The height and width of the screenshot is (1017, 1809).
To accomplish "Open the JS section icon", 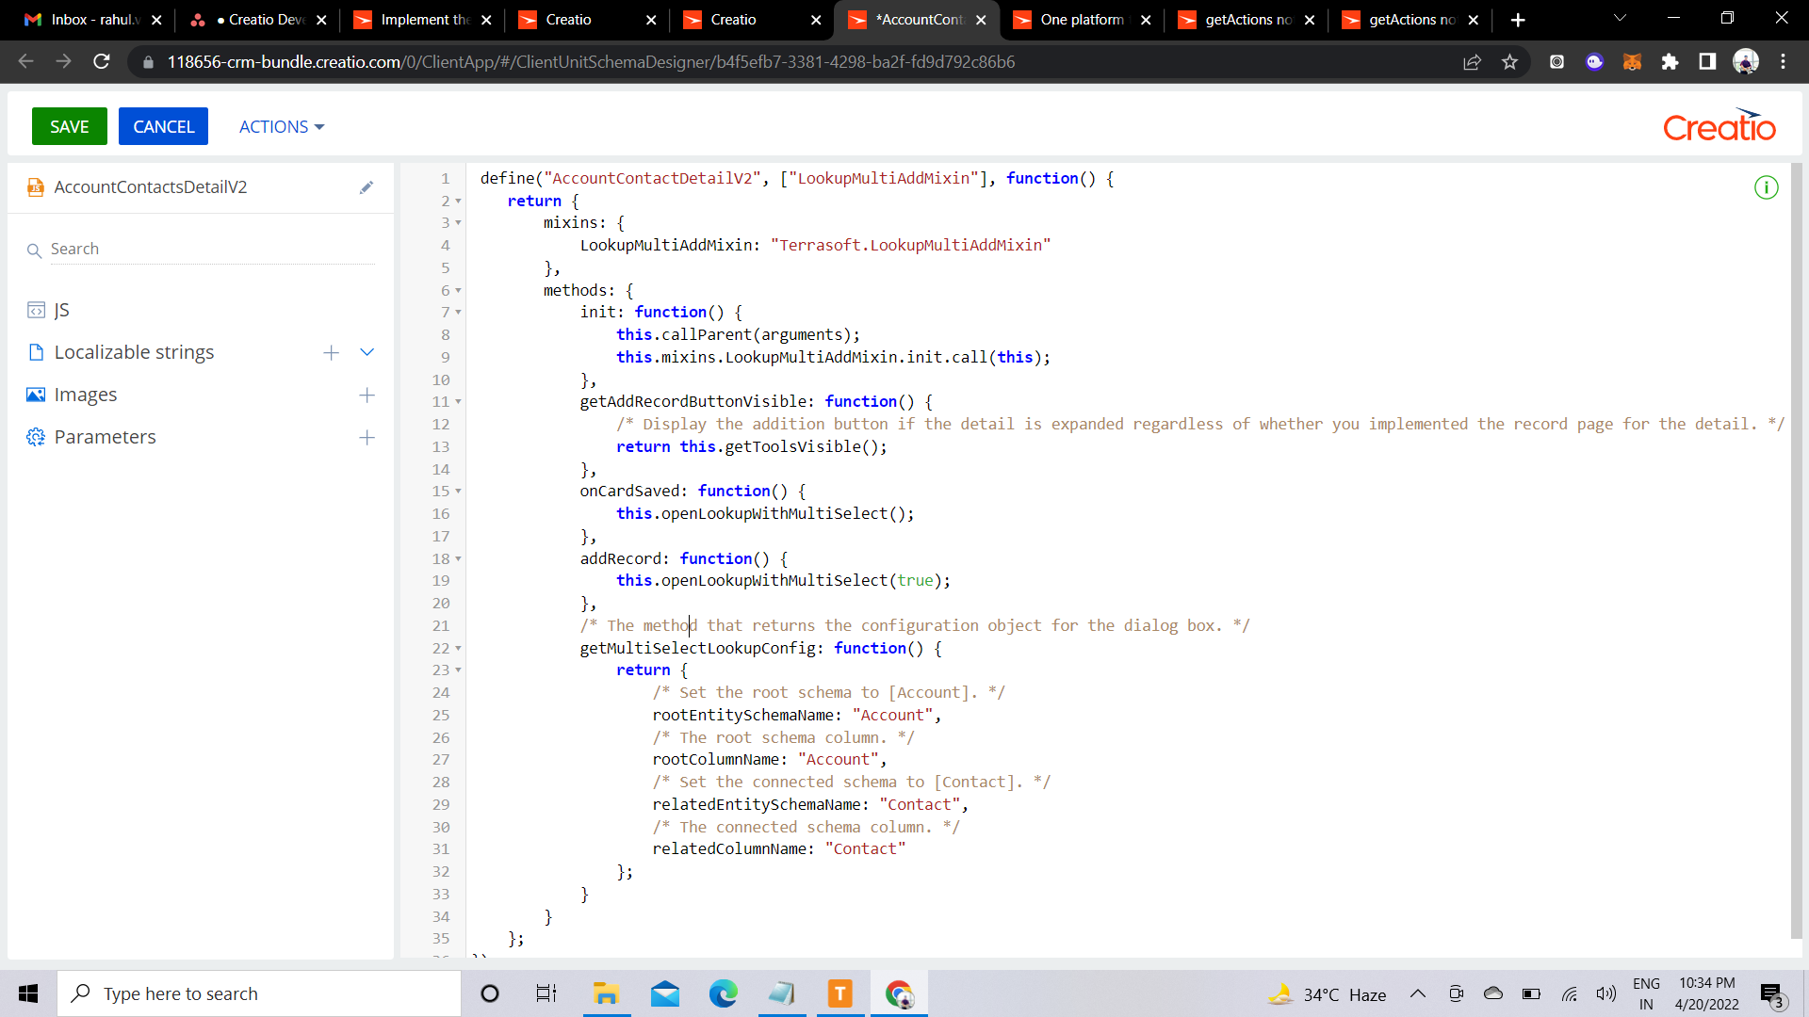I will click(36, 311).
